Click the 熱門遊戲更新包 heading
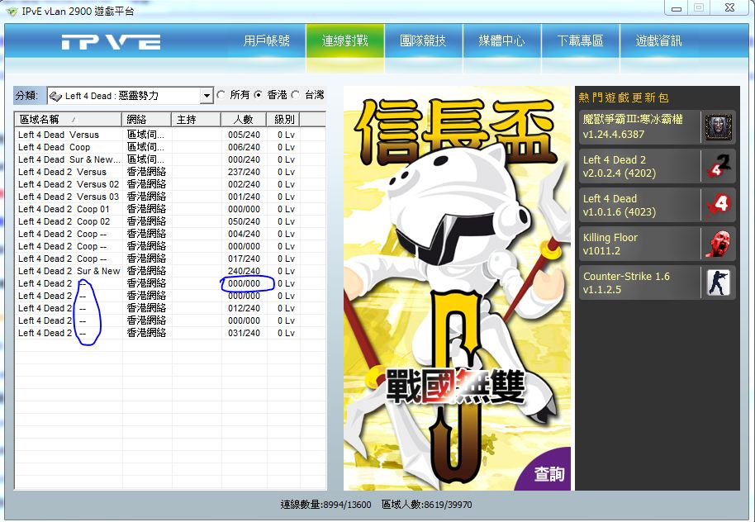 [x=624, y=97]
